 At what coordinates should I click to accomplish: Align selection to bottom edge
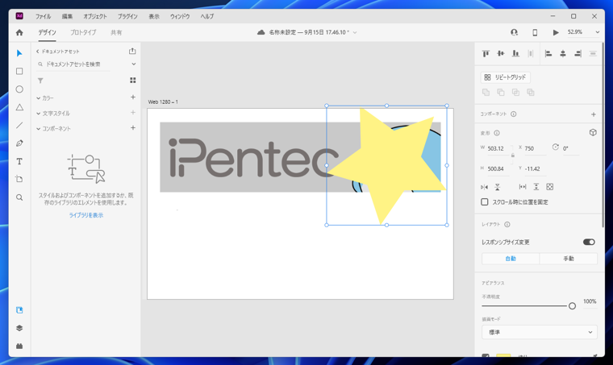click(515, 53)
